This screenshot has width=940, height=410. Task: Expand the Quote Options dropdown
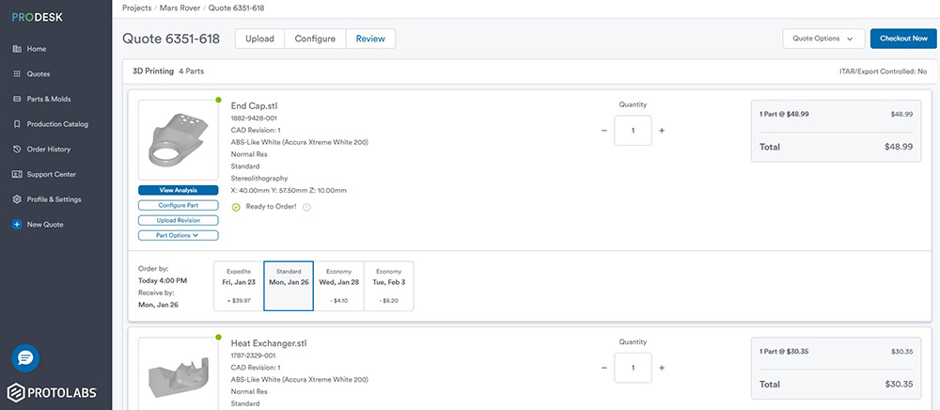[x=823, y=39]
